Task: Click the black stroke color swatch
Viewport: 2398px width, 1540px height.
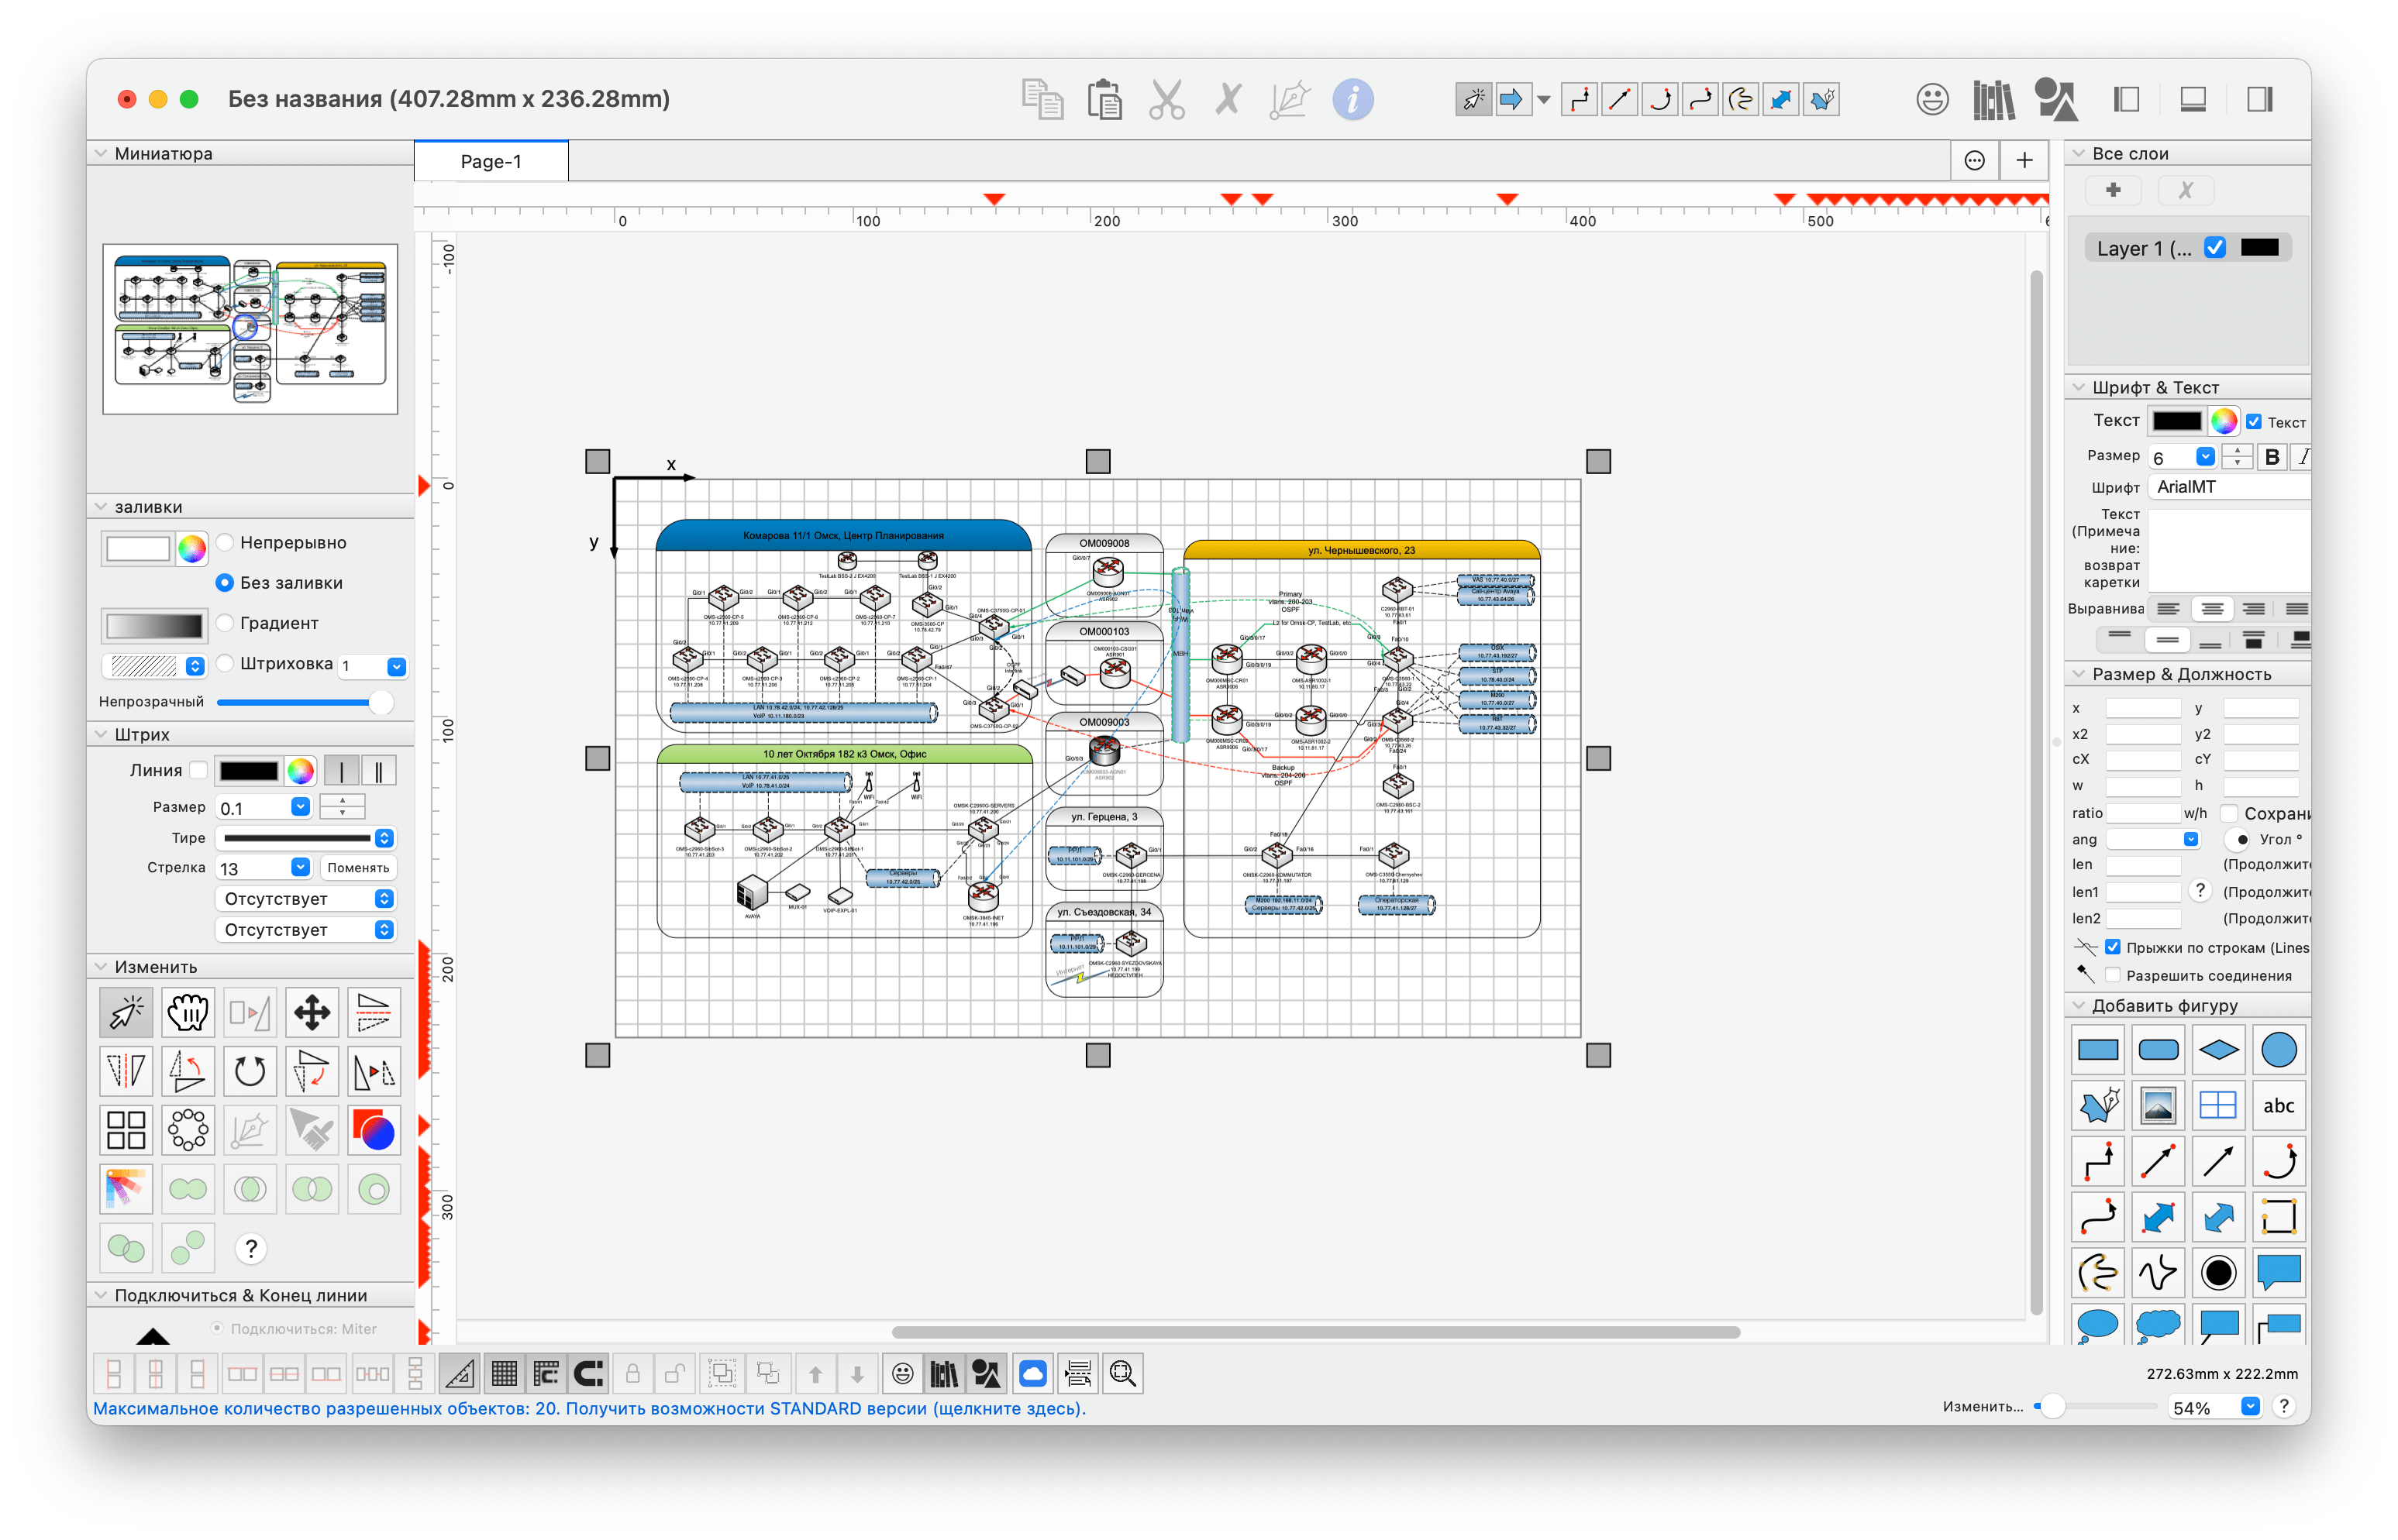Action: [x=248, y=771]
